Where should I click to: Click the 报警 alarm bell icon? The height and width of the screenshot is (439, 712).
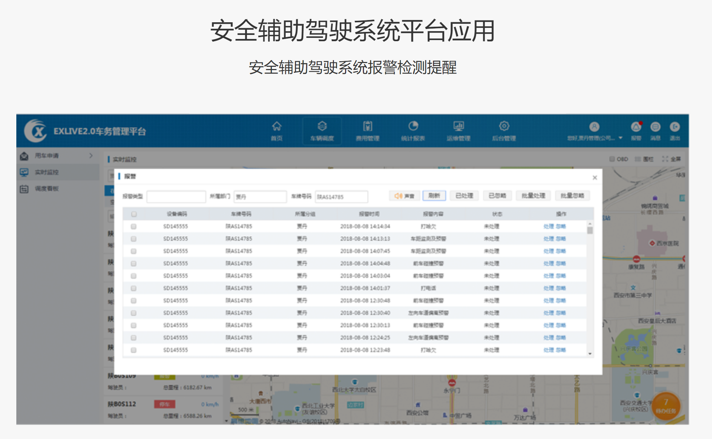click(636, 127)
